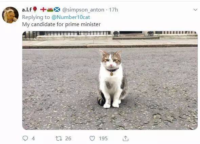Open the @simpson_anton handle

tap(83, 10)
